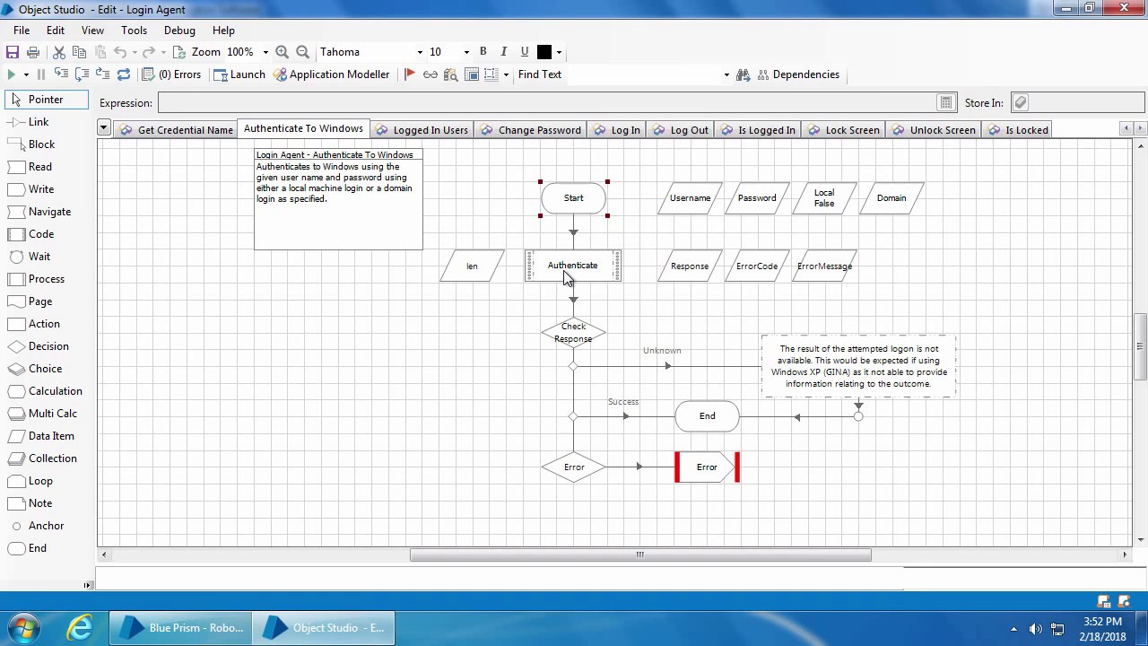Open find-and-replace binoculars next to Find Text
This screenshot has width=1148, height=646.
click(x=743, y=74)
